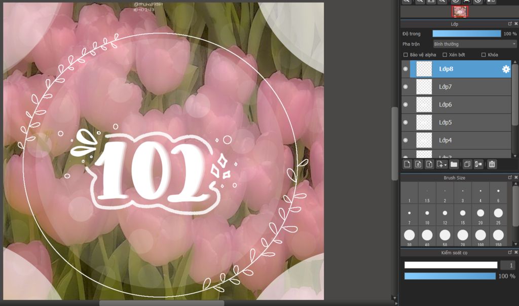The height and width of the screenshot is (306, 519).
Task: Add a new 8-bit layer
Action: coord(418,164)
